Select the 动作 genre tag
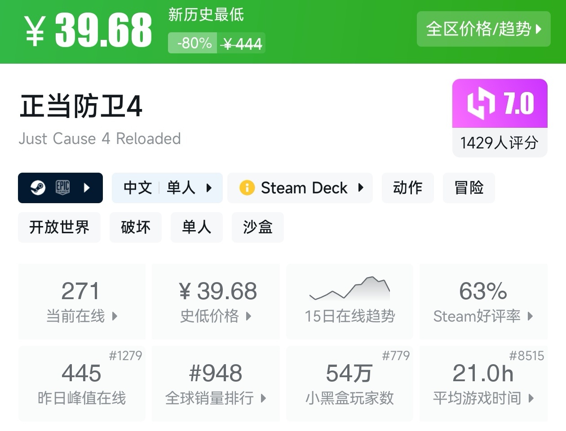 (x=407, y=187)
